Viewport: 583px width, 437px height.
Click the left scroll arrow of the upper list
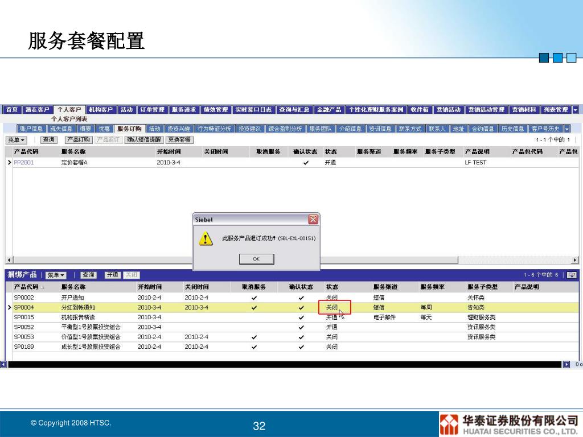point(9,260)
